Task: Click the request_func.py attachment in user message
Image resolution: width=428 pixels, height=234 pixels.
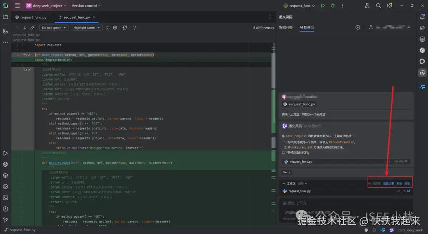Action: (299, 104)
